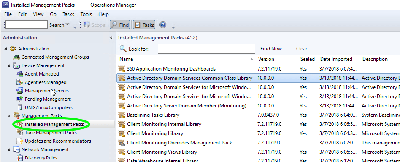Select the Discovery Rules tree item

click(x=41, y=158)
